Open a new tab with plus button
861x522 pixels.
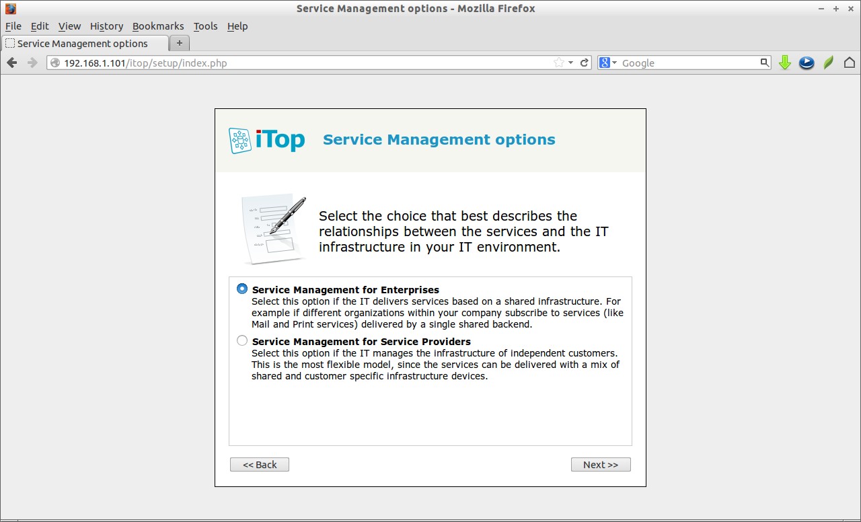tap(180, 43)
